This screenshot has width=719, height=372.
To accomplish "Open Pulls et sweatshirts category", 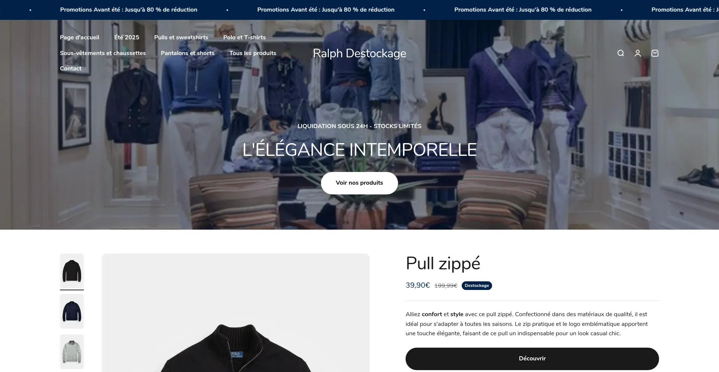I will pos(181,37).
